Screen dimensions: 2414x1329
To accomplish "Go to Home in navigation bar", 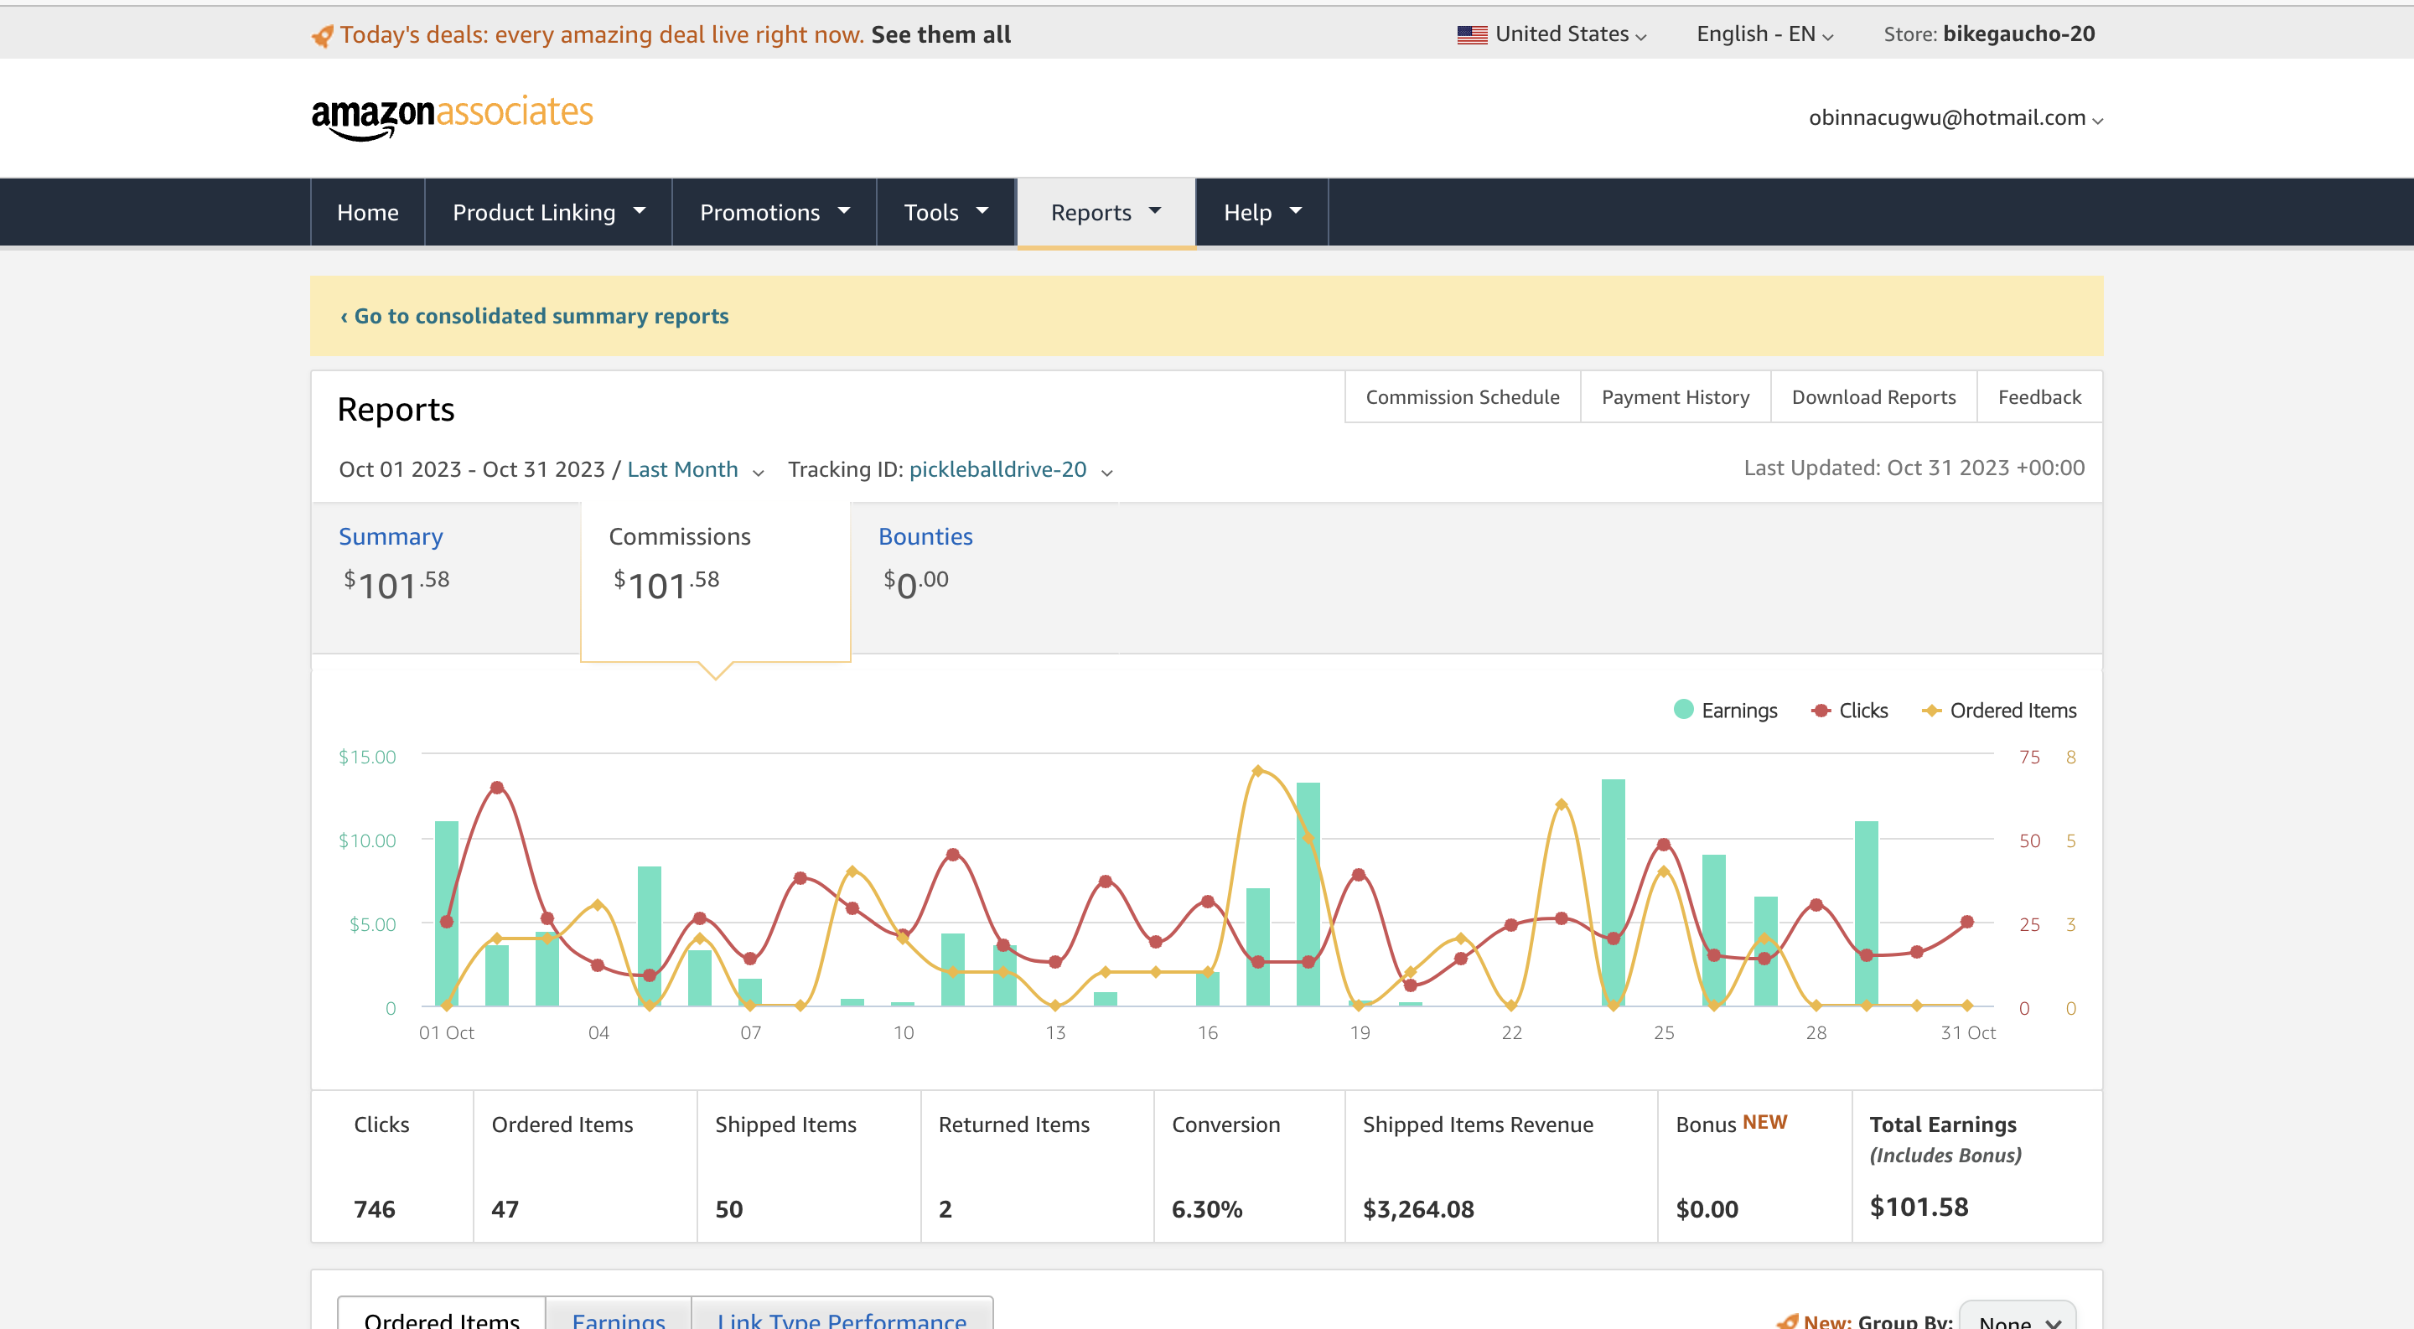I will (367, 213).
